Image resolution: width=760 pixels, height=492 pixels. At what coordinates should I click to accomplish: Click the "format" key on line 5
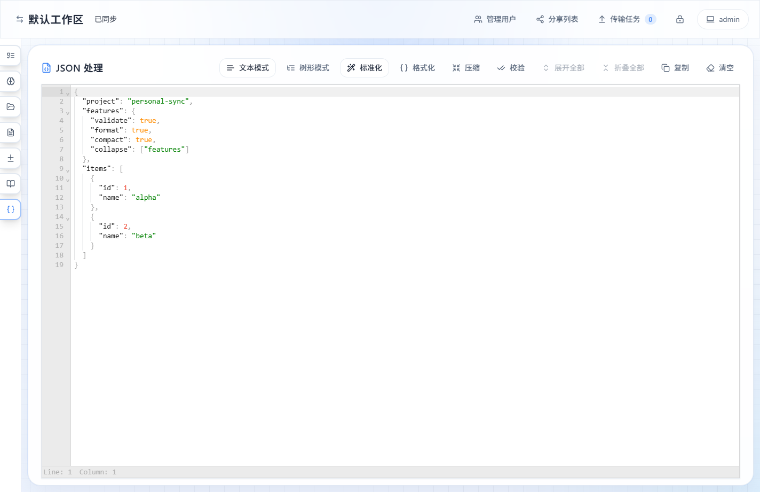[x=107, y=130]
